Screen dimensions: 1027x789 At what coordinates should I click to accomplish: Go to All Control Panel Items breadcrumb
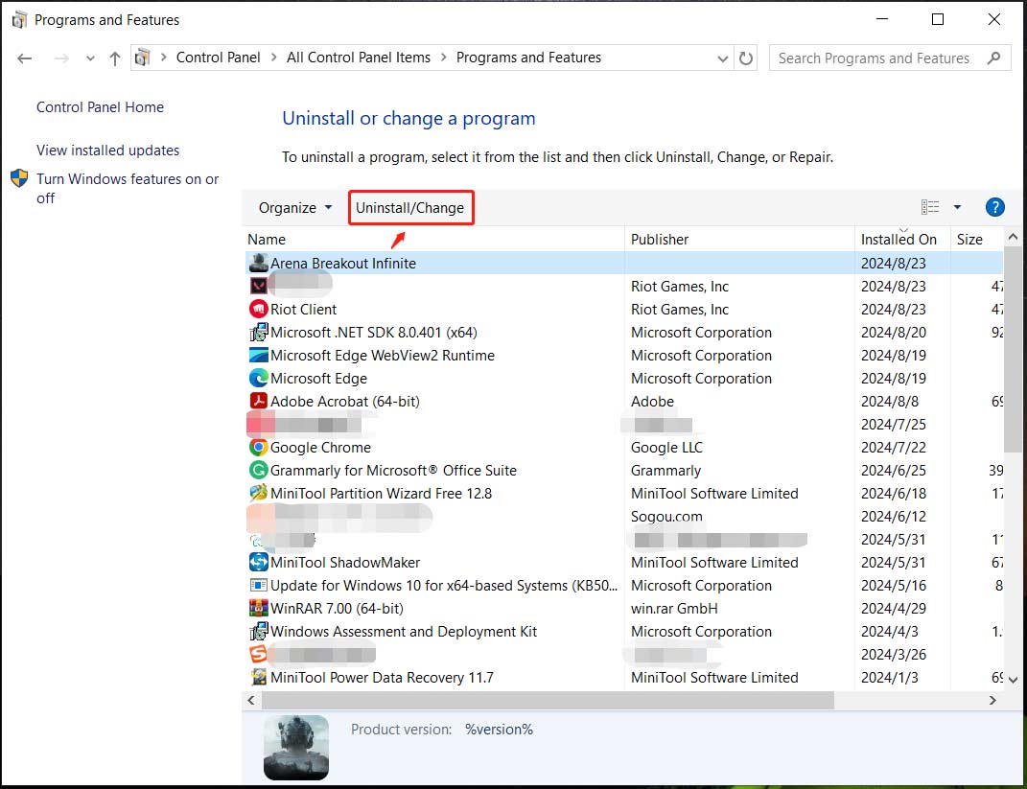tap(359, 58)
